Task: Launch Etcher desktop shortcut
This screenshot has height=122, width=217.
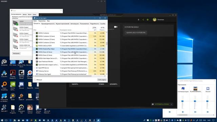Action: (x=13, y=97)
